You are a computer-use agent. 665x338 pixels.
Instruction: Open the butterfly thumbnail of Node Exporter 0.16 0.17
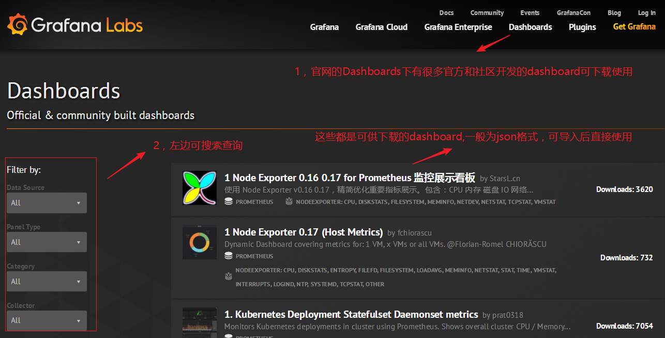point(199,187)
